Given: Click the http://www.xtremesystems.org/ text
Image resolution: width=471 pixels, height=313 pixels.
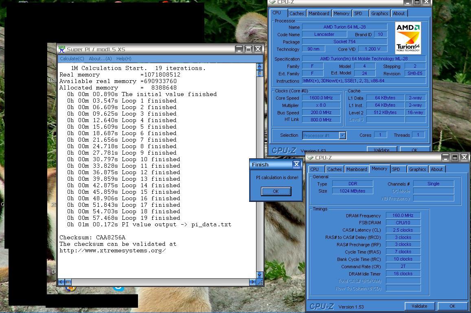Looking at the screenshot, I should tap(113, 250).
